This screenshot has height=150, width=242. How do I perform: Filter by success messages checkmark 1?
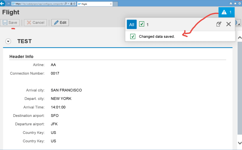coord(144,24)
